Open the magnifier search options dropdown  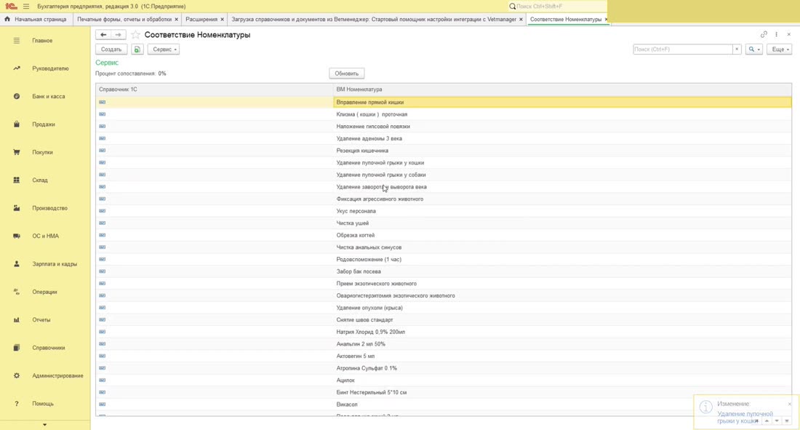coord(753,49)
